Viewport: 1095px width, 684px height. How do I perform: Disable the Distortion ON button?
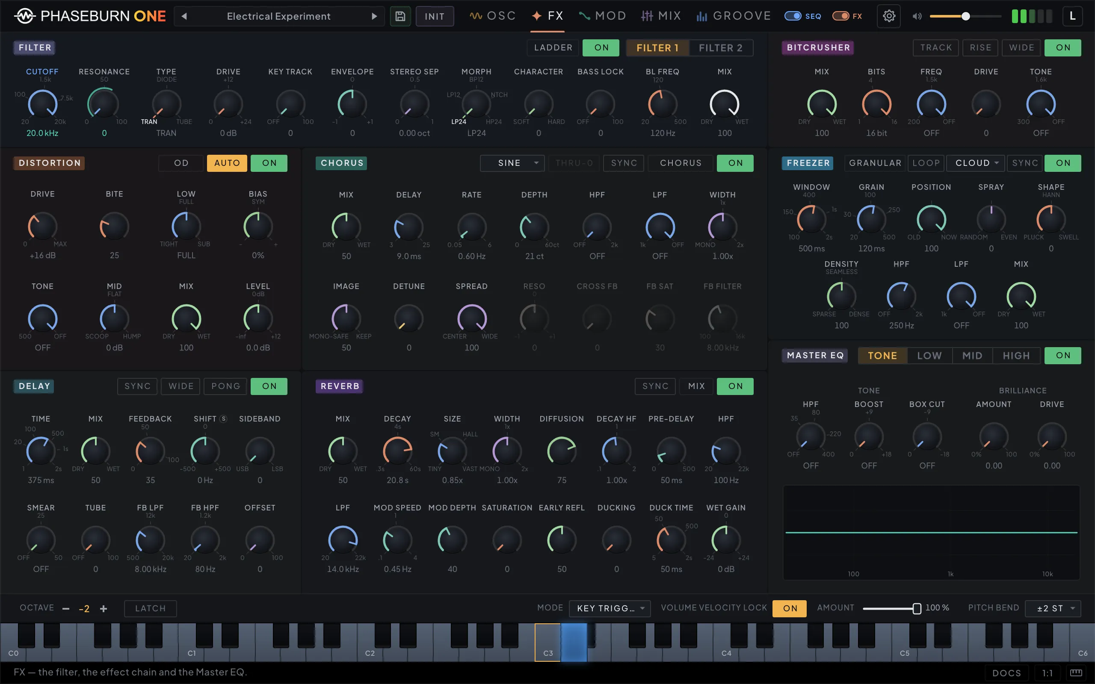(269, 163)
